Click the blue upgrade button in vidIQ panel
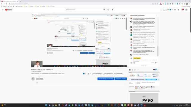The height and width of the screenshot is (107, 191). tap(151, 79)
